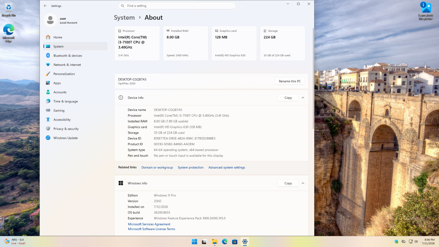Open Recycle Bin desktop icon

point(9,10)
